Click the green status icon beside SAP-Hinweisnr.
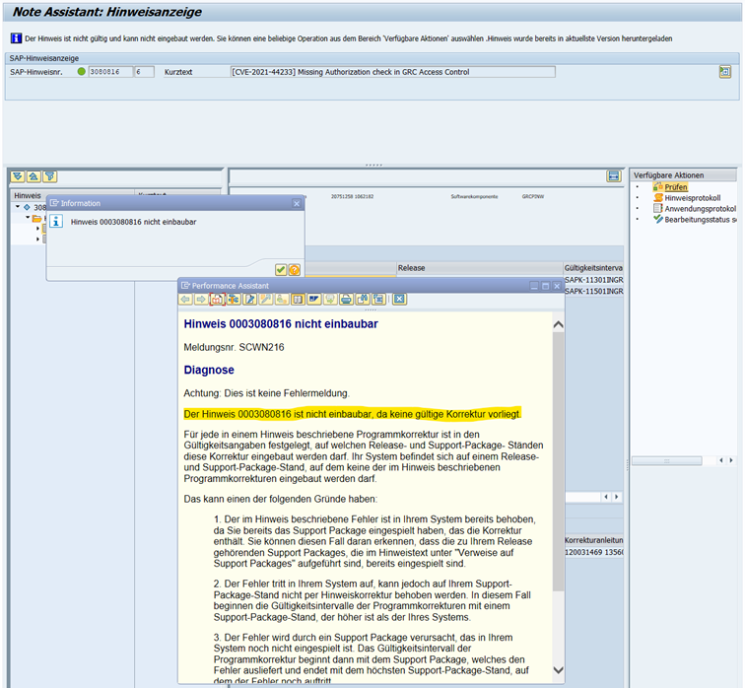745x688 pixels. pyautogui.click(x=81, y=72)
